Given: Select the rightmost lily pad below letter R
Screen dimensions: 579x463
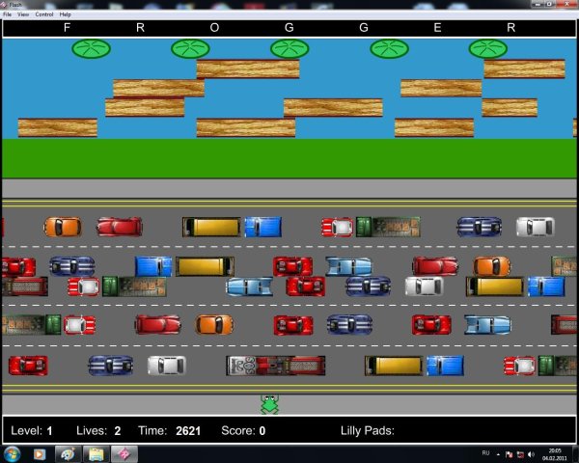Looking at the screenshot, I should pos(488,49).
